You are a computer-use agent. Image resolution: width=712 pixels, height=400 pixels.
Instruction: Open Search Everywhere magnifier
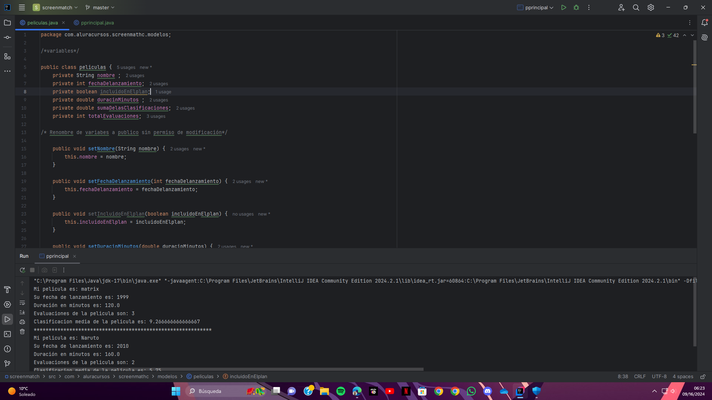[x=636, y=7]
